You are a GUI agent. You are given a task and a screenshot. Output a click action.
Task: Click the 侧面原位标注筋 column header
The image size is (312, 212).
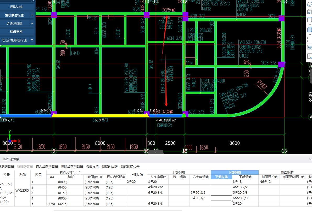(293, 177)
